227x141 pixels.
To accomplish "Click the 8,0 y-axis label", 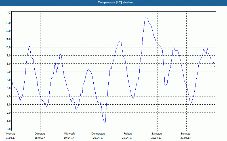I will coord(9,64).
